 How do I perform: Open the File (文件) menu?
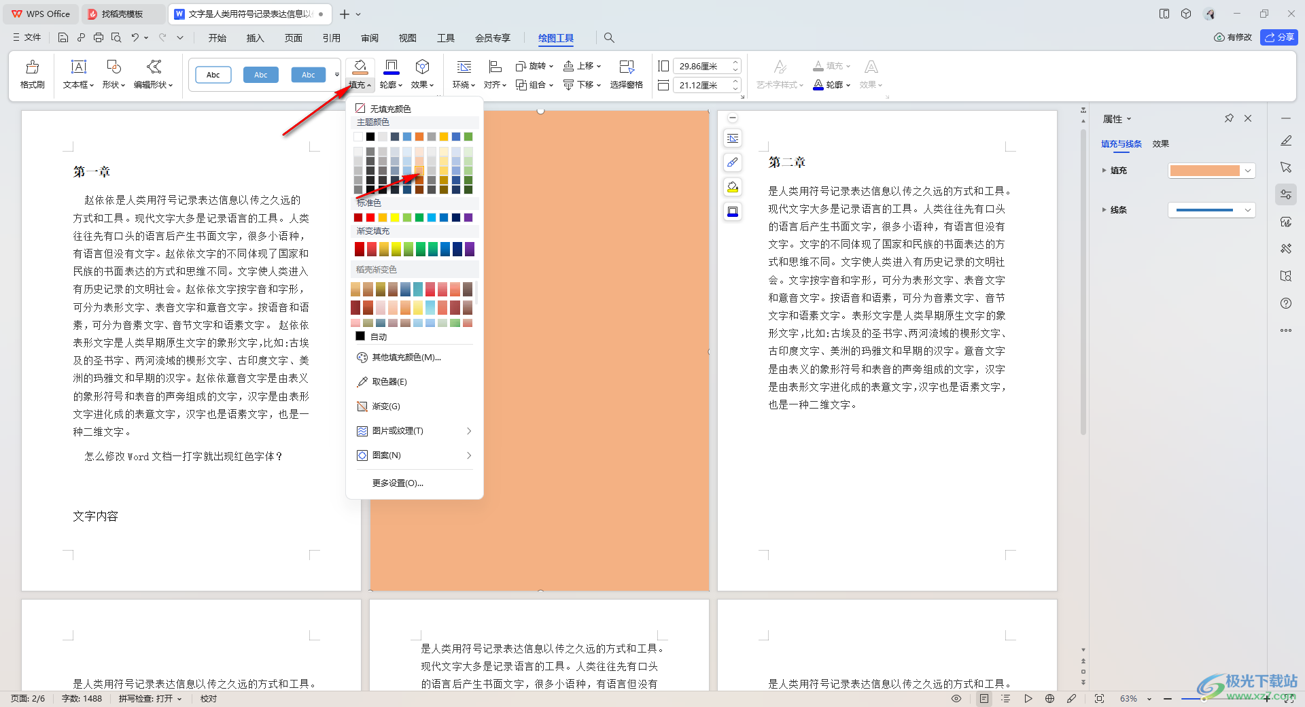click(x=27, y=38)
